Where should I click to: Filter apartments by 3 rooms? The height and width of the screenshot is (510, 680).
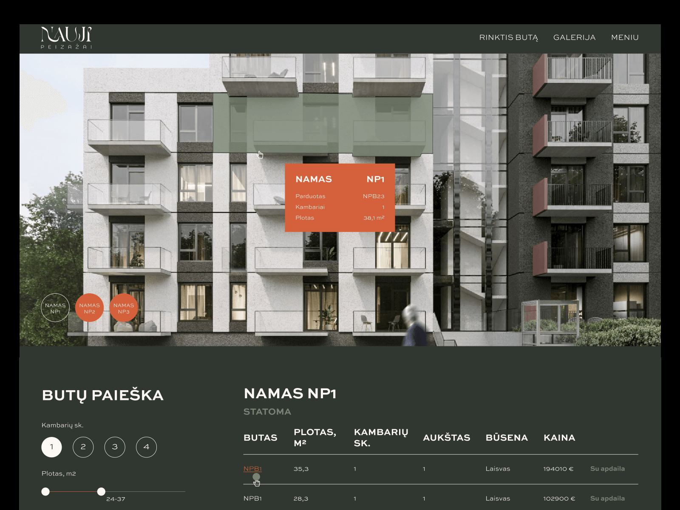coord(115,447)
